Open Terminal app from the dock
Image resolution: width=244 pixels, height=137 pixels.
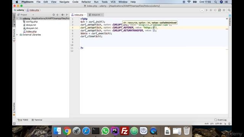(96, 131)
